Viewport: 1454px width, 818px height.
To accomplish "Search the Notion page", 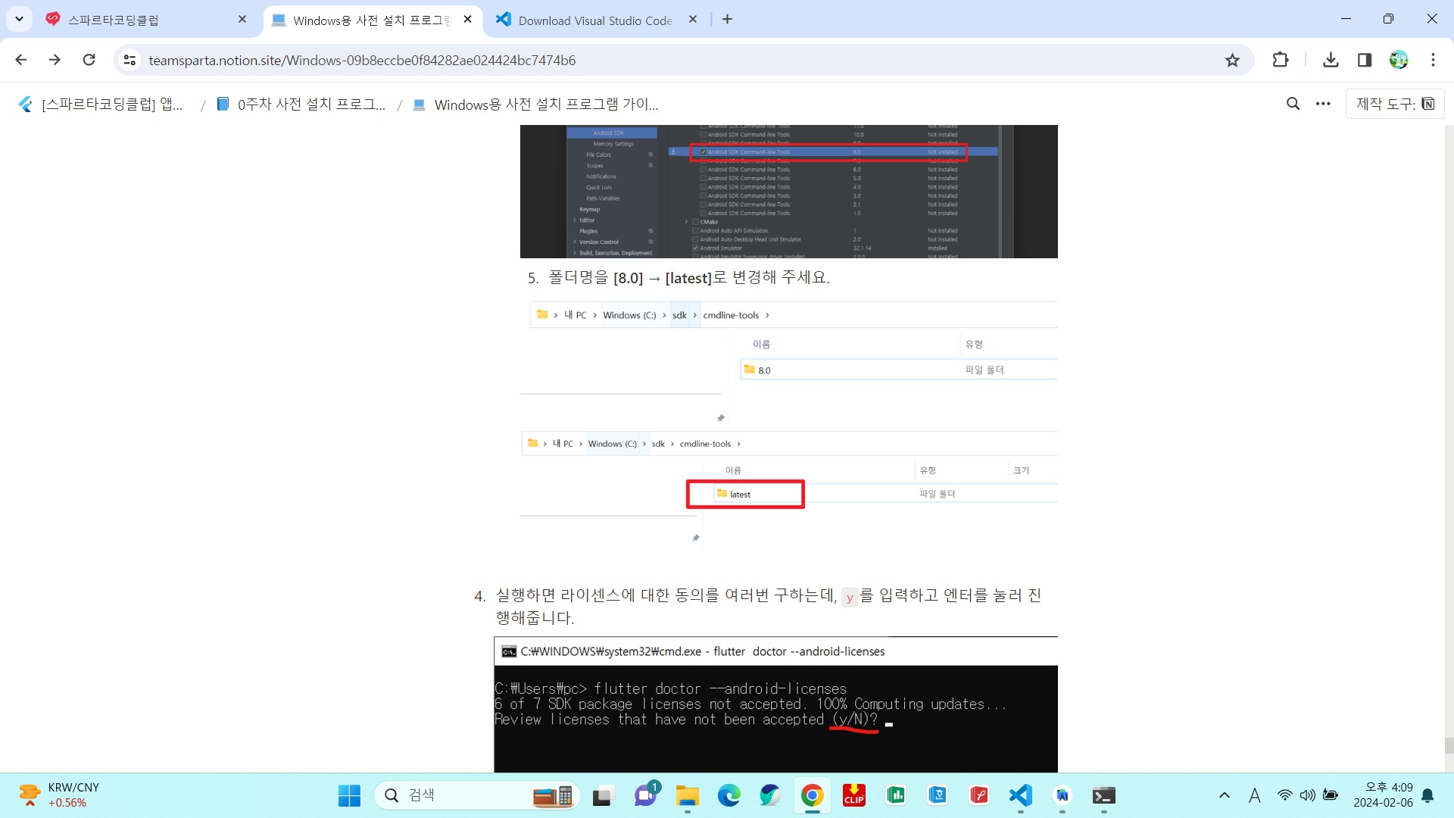I will 1293,104.
